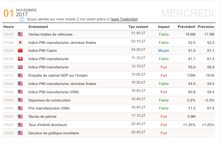Click the Japan flag icon
Viewport: 222px width, 144px height.
20,42
